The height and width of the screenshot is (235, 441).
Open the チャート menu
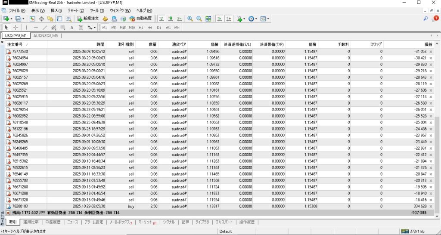[76, 10]
